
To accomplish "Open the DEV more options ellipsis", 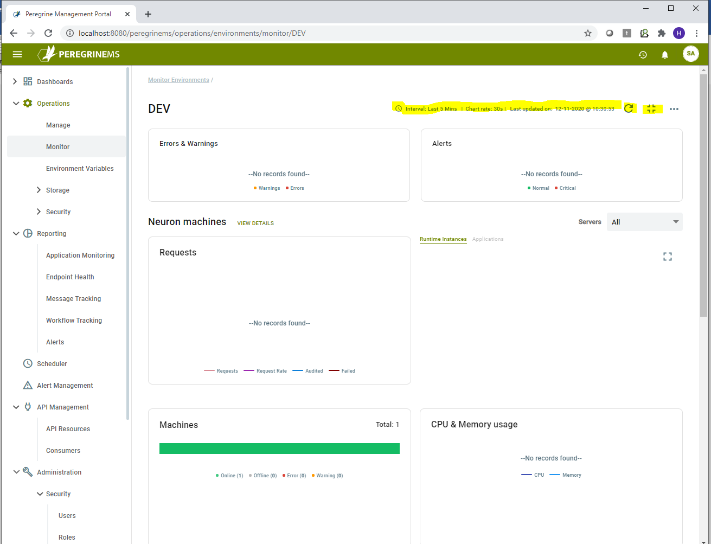I will (x=674, y=109).
